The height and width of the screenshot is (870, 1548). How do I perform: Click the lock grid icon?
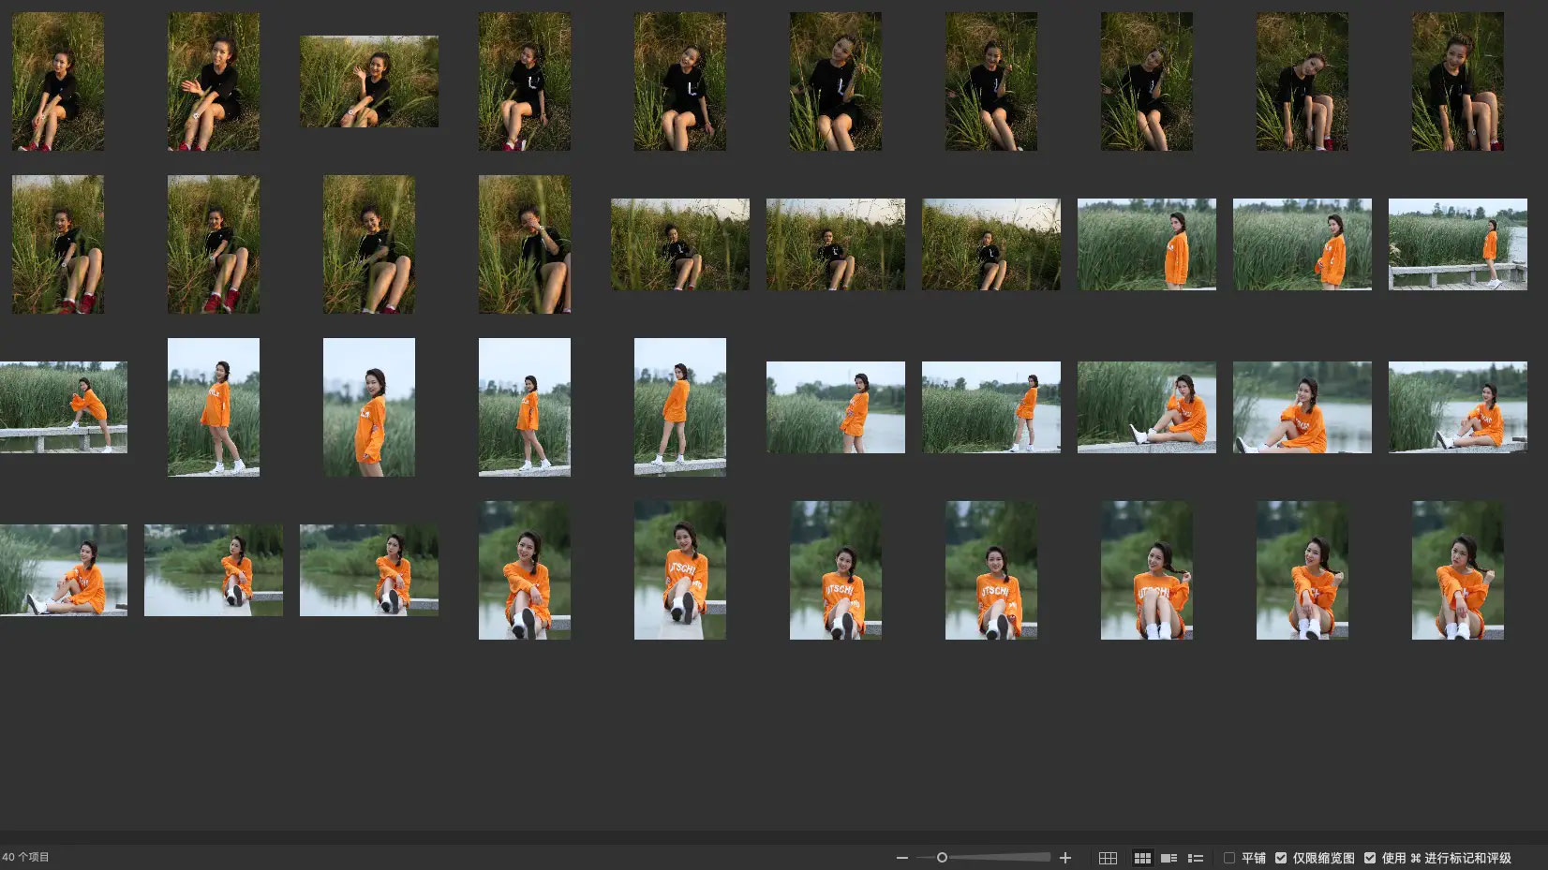1108,858
